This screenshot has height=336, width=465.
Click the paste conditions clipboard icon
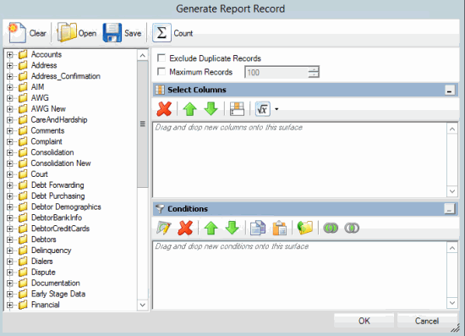(279, 228)
